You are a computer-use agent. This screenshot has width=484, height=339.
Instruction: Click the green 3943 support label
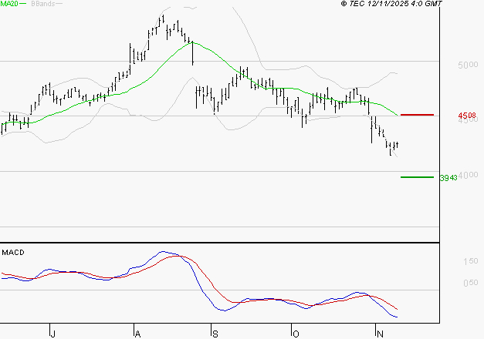448,178
